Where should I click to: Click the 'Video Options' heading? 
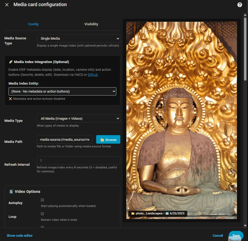click(x=28, y=192)
